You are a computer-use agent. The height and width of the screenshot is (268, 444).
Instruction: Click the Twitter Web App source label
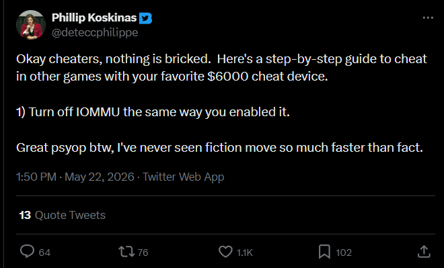[x=183, y=177]
